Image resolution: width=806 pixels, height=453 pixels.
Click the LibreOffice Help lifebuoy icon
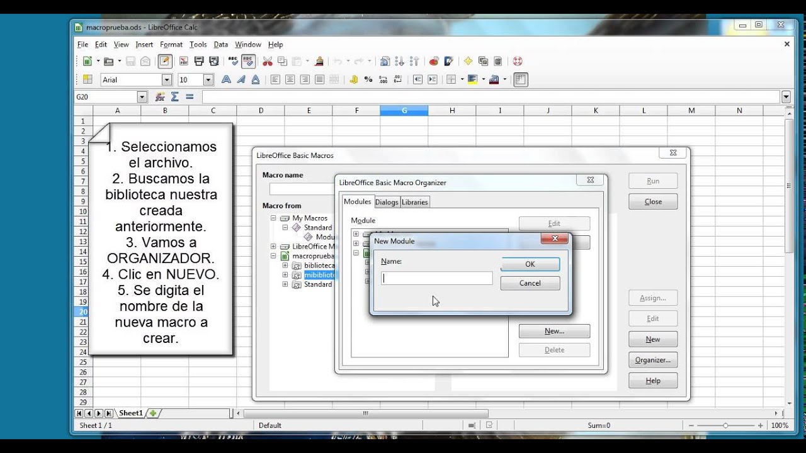pos(518,61)
